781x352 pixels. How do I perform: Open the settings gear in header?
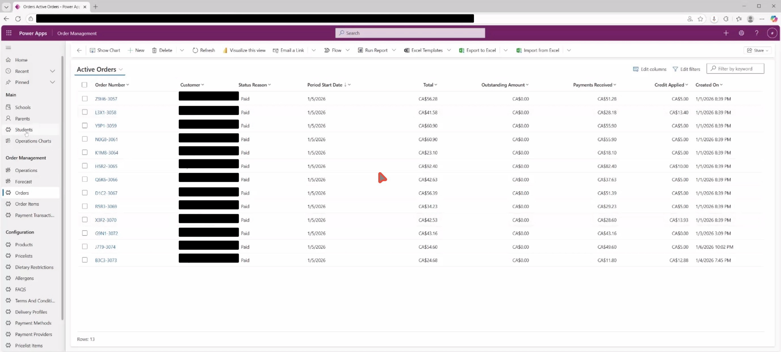click(x=741, y=33)
